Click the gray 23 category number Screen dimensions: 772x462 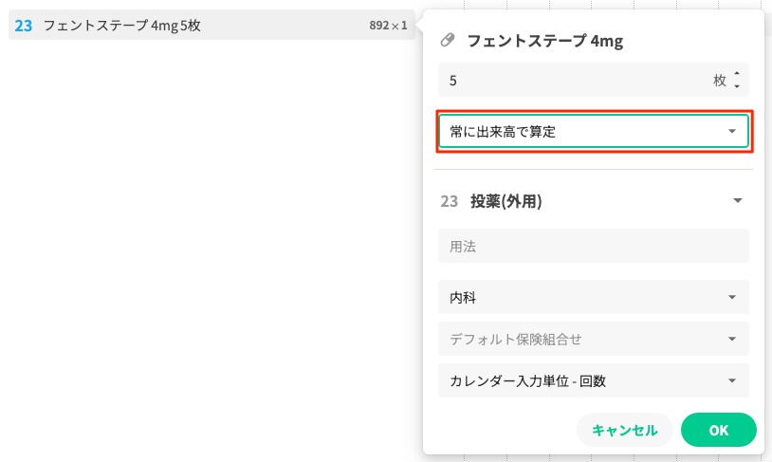tap(450, 200)
